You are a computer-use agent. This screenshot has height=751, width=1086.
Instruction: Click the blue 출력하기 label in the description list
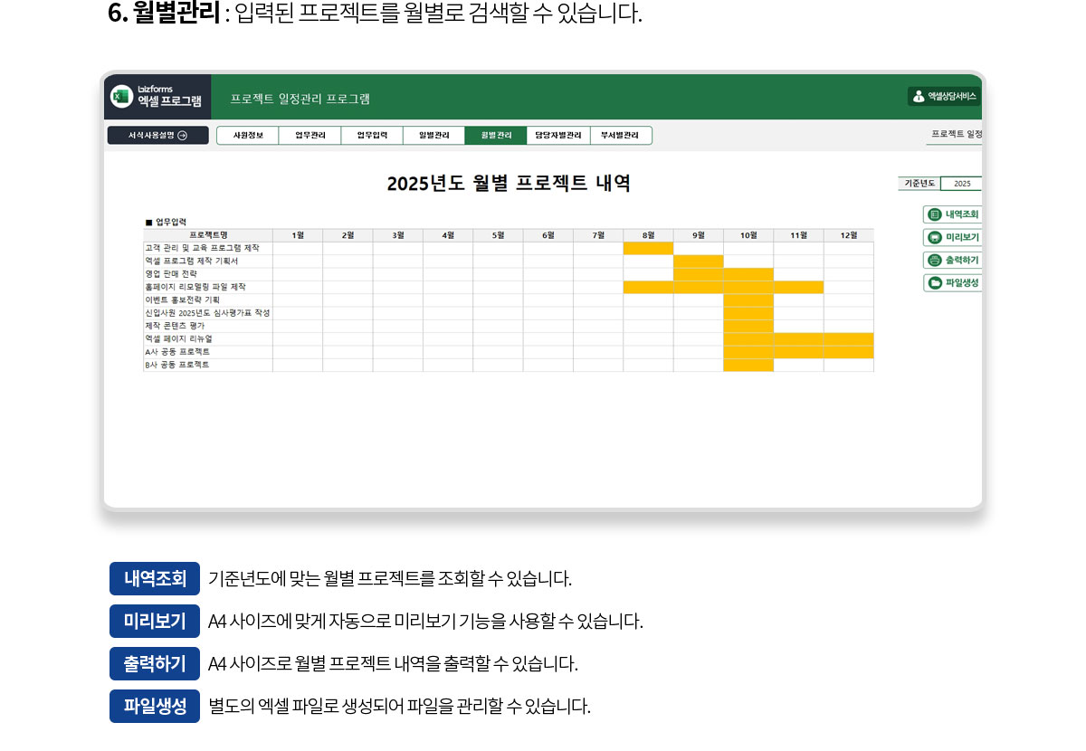(155, 663)
